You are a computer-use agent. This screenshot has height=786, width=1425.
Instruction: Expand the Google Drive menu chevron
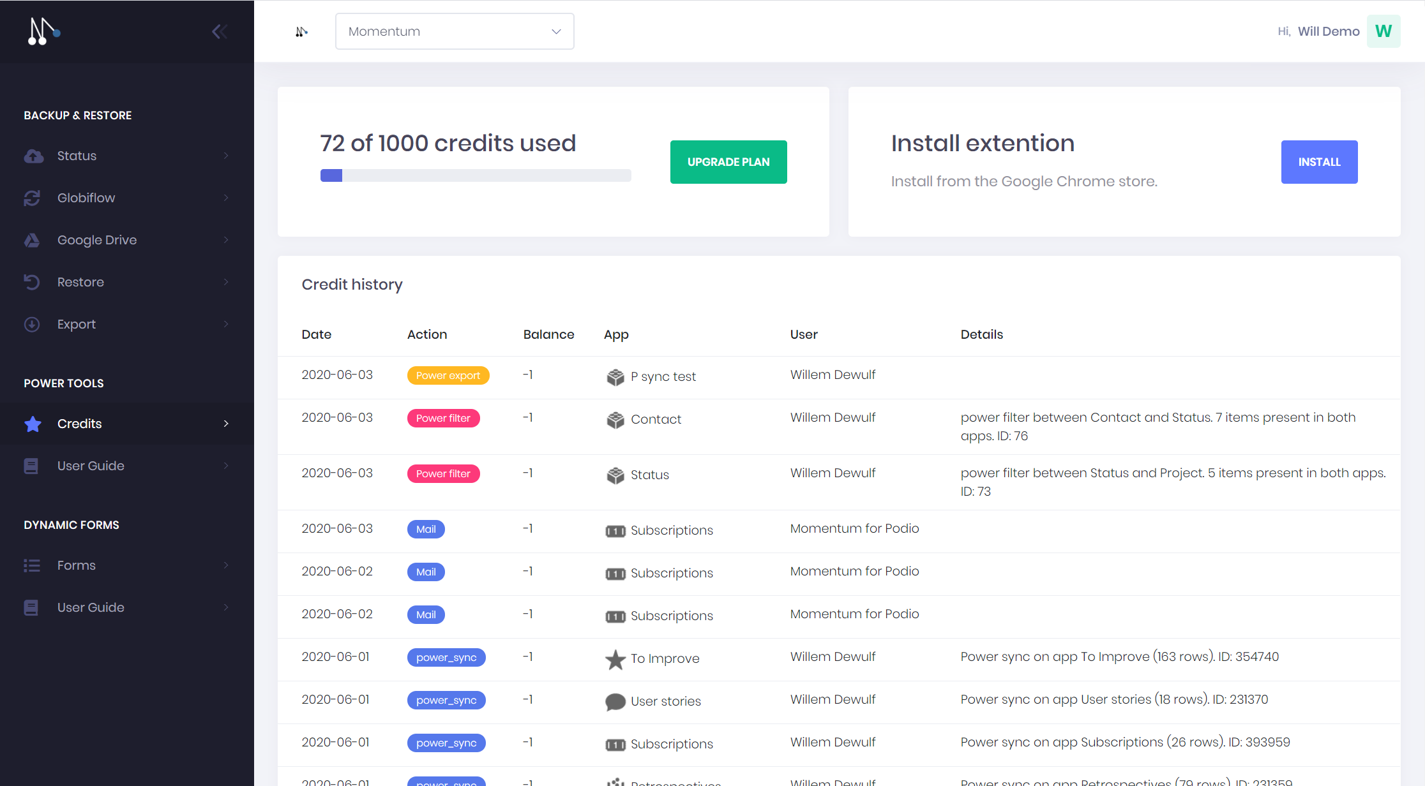[x=226, y=240]
